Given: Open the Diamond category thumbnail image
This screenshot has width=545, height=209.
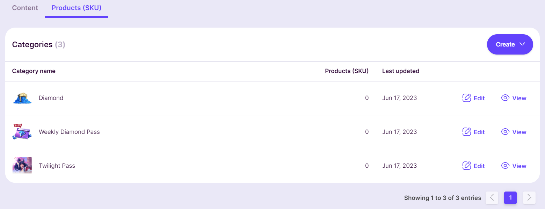Looking at the screenshot, I should [22, 98].
